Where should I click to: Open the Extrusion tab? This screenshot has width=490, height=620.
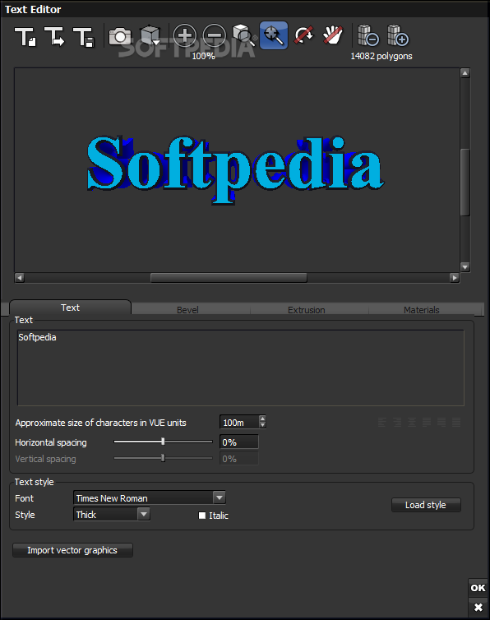point(307,310)
